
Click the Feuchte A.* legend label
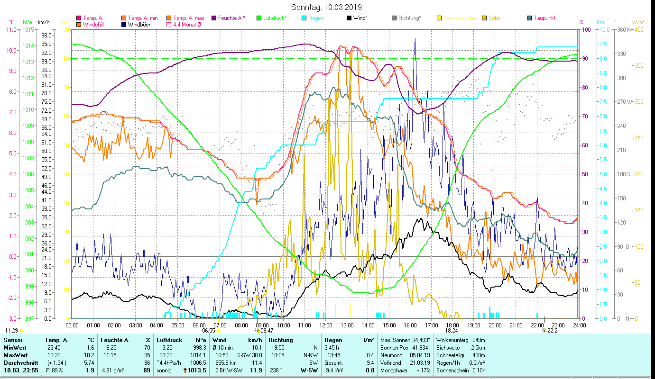[231, 18]
